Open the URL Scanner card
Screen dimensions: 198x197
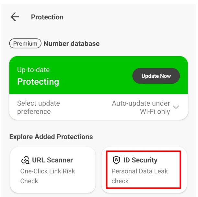pos(53,170)
